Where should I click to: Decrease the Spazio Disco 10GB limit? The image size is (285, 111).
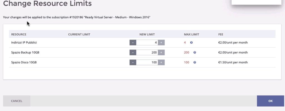(133, 63)
